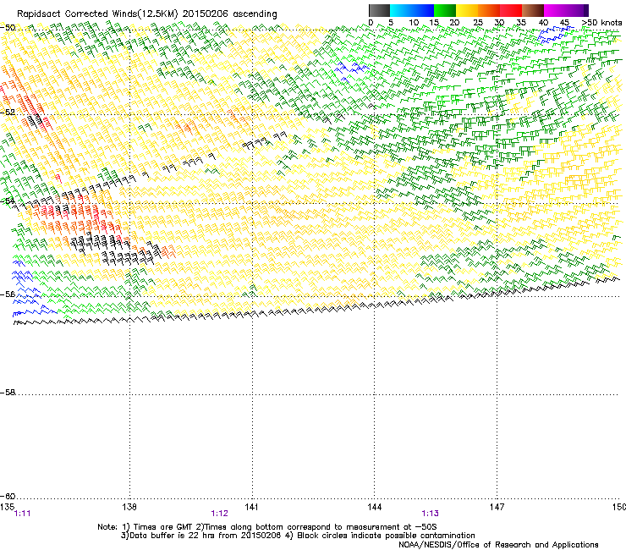Click the '-52' latitude label

(x=8, y=113)
